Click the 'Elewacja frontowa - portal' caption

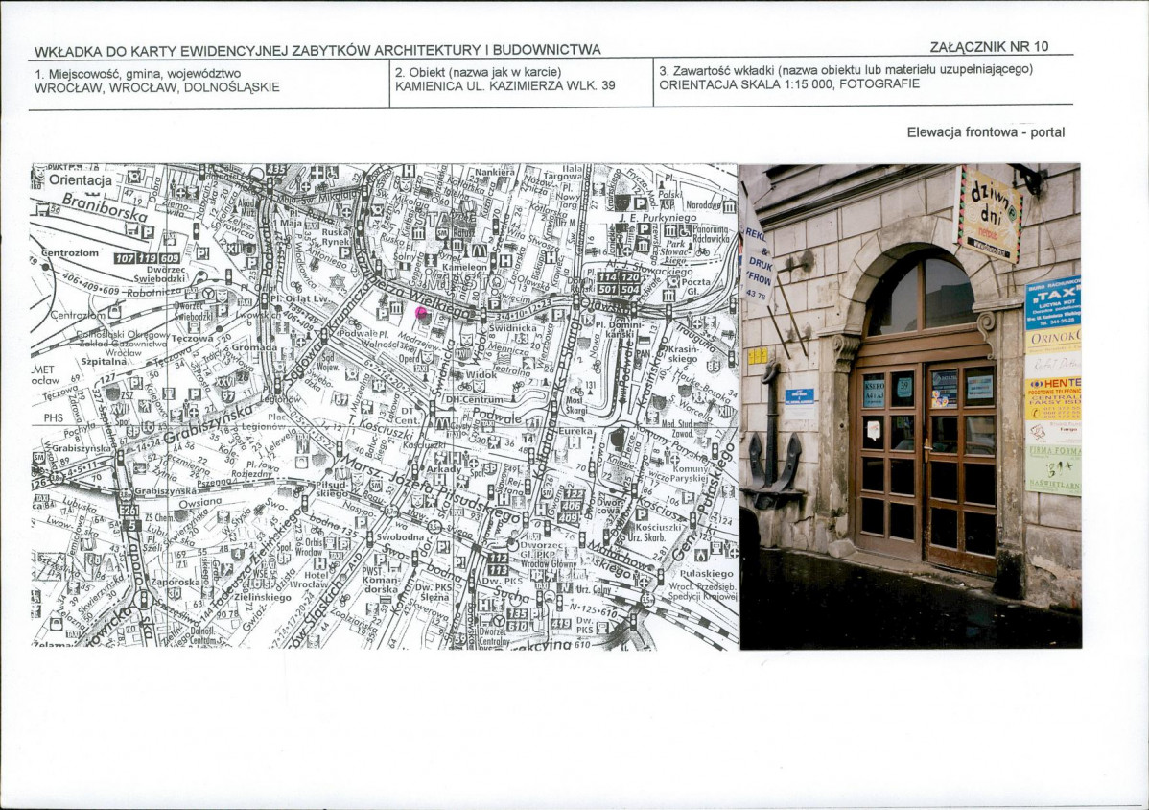(985, 132)
